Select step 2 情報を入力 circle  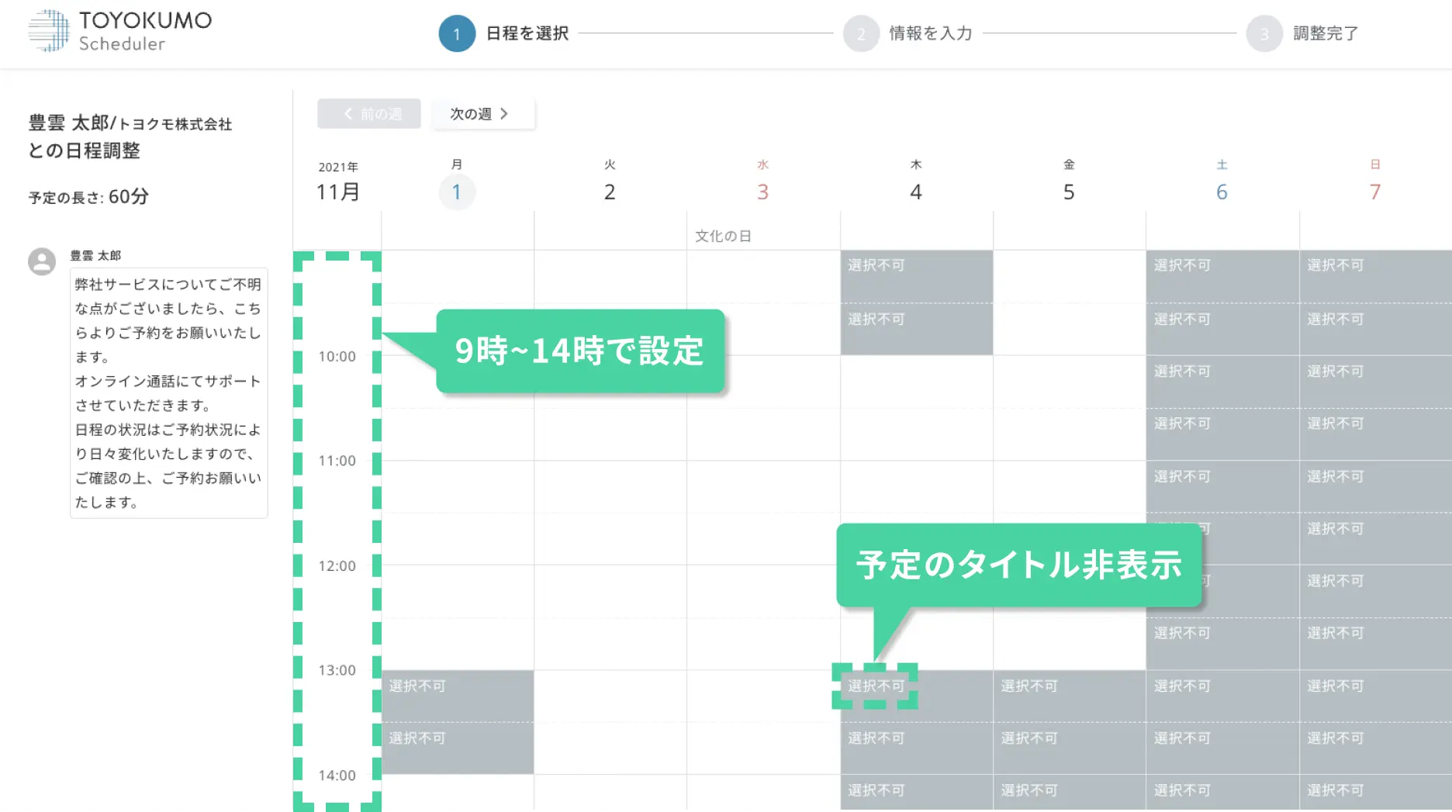click(x=861, y=34)
